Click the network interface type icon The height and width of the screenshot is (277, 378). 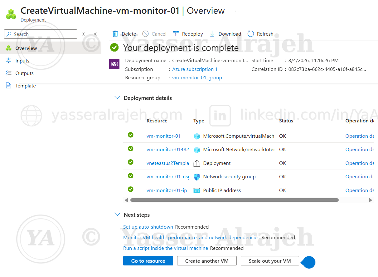point(197,150)
